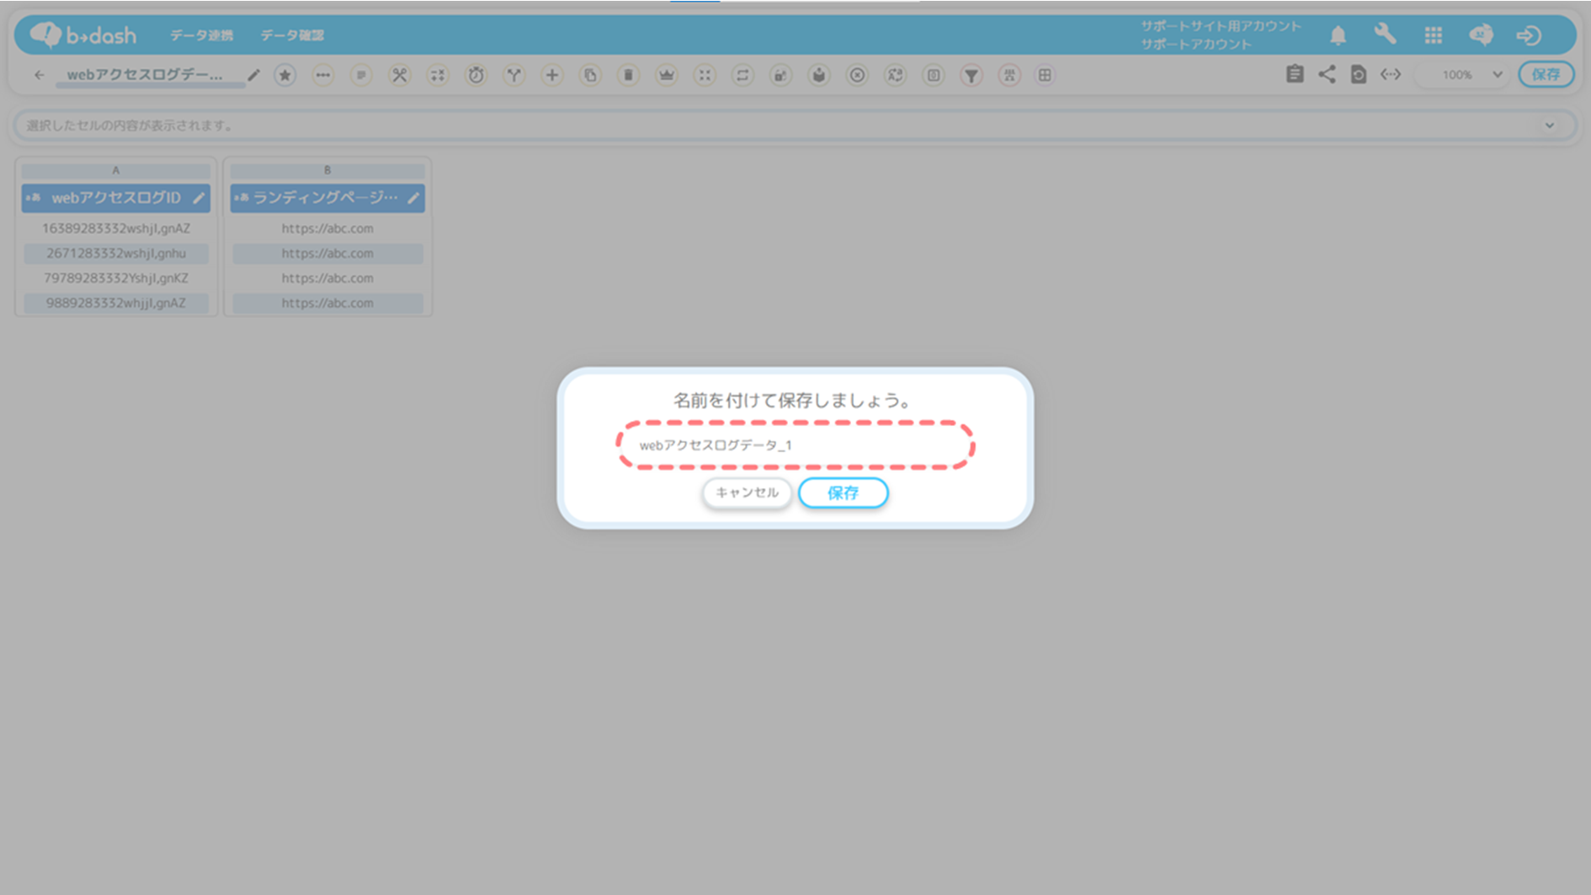
Task: Click the selected cell content display bar
Action: 795,125
